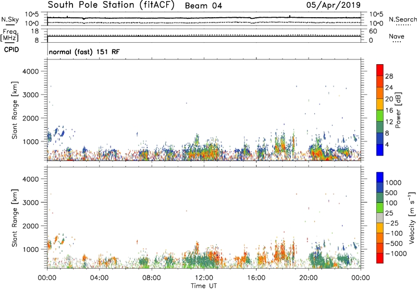Screen dimensions: 417x289
Task: Click the '-1000' velocity colorbar tick
Action: 396,254
